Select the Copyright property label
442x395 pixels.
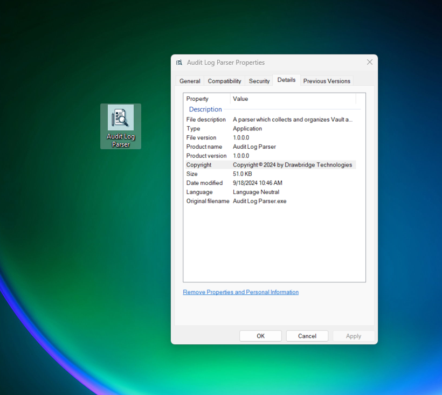click(199, 165)
